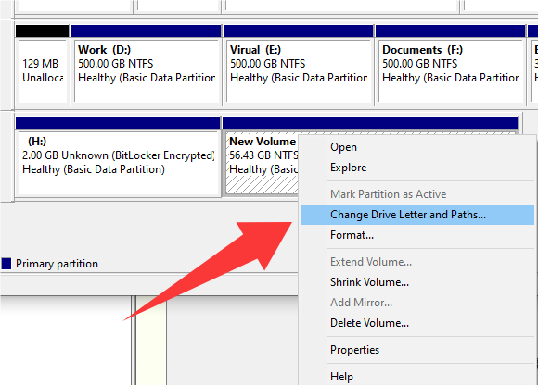Click the Primary partition legend label

pos(57,264)
